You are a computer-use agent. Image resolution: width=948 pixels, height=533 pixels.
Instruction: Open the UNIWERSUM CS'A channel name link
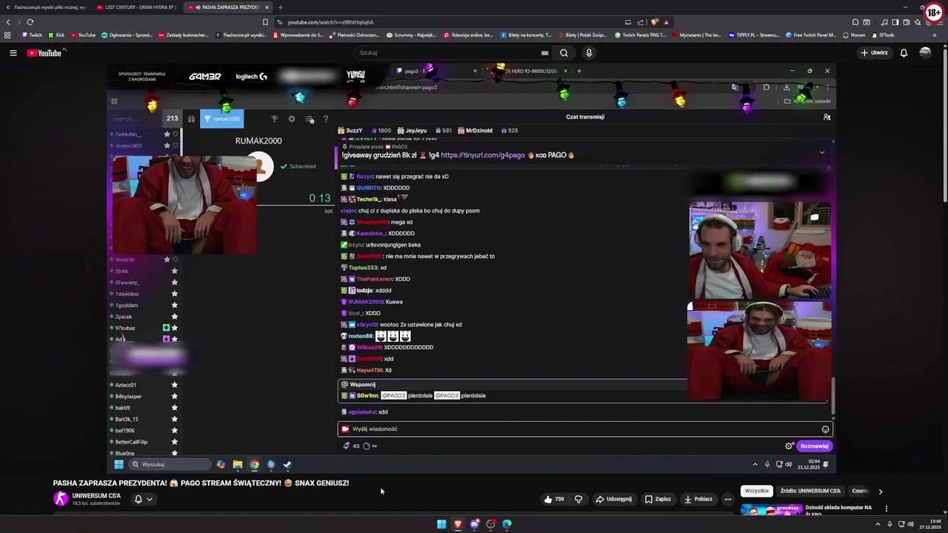pyautogui.click(x=96, y=495)
